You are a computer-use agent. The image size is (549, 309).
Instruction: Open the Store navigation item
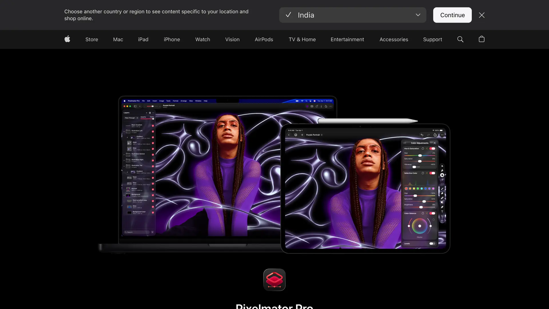(x=92, y=39)
